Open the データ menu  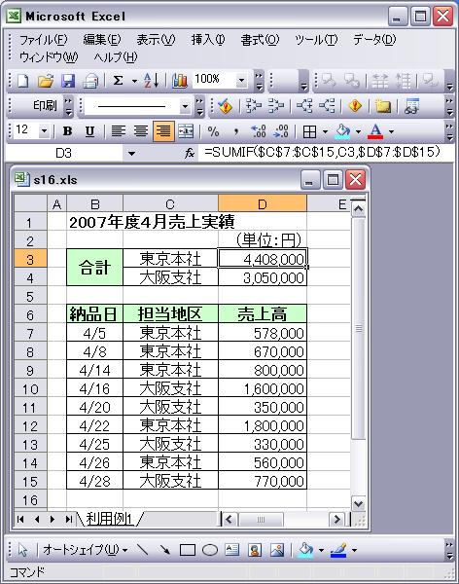[374, 40]
